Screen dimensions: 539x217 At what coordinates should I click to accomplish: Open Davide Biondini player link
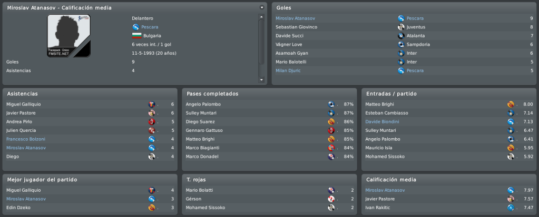click(382, 122)
